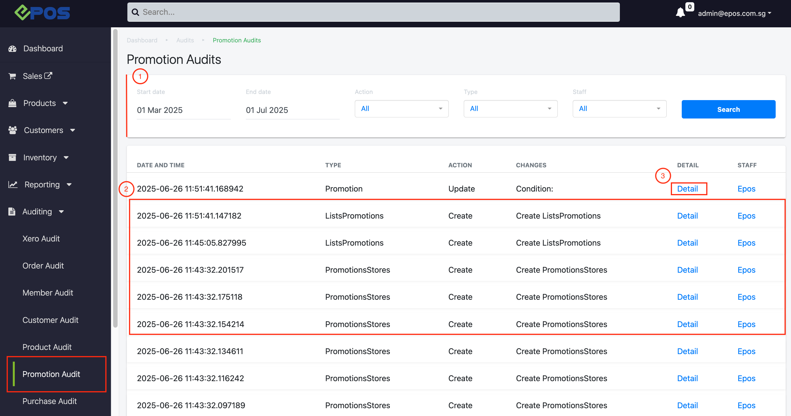Click the Customers group icon

pyautogui.click(x=13, y=130)
